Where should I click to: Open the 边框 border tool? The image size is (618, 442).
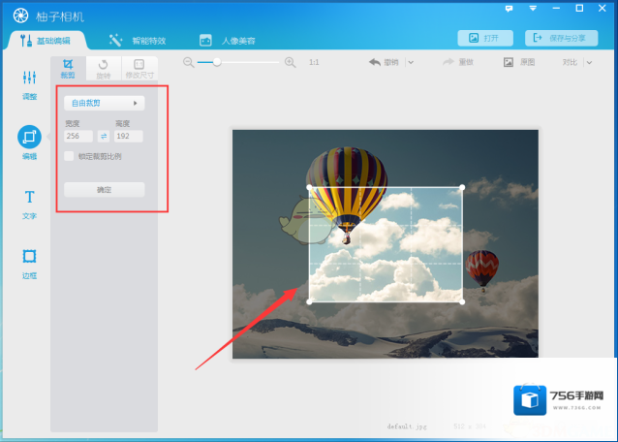tap(29, 262)
